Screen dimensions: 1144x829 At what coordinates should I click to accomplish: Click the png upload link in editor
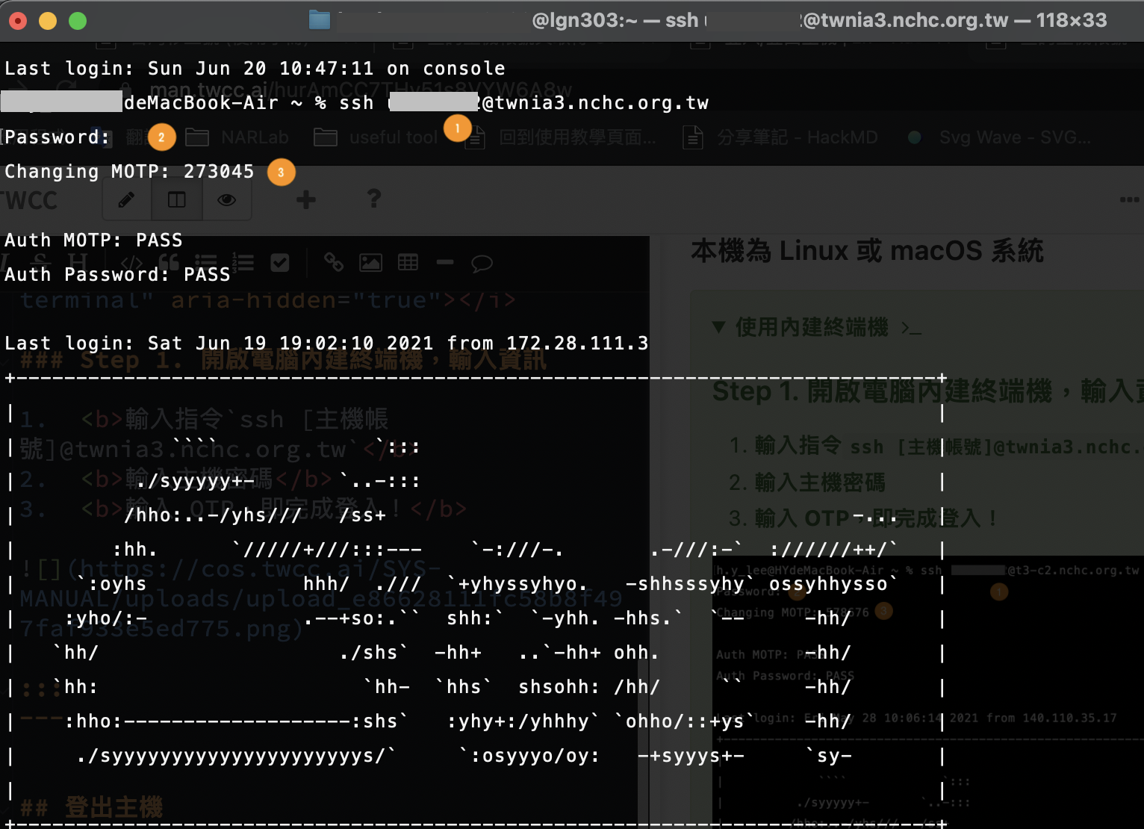(321, 599)
